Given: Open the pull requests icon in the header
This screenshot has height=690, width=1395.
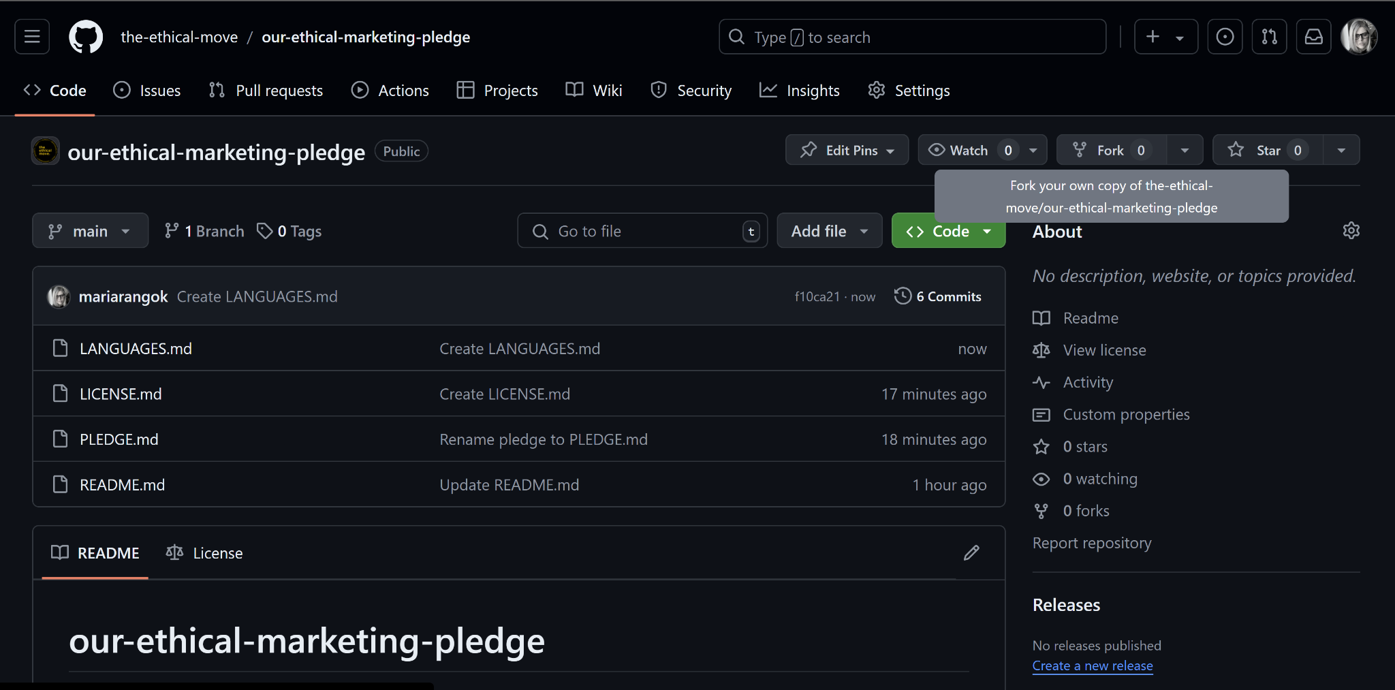Looking at the screenshot, I should 1270,37.
